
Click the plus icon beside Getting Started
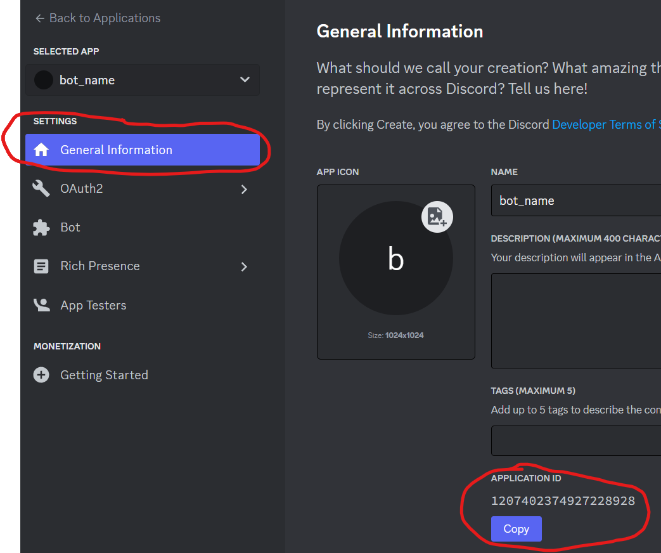click(x=41, y=375)
